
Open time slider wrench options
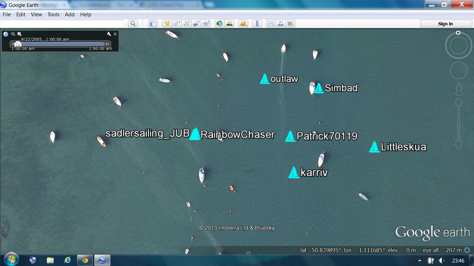pos(109,34)
